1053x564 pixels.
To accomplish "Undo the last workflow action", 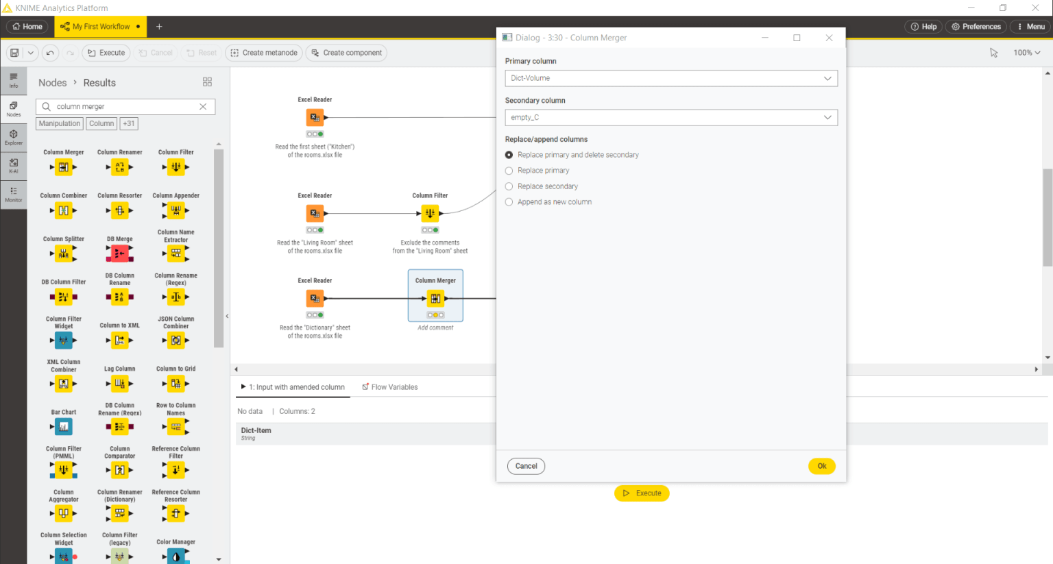I will (x=50, y=53).
